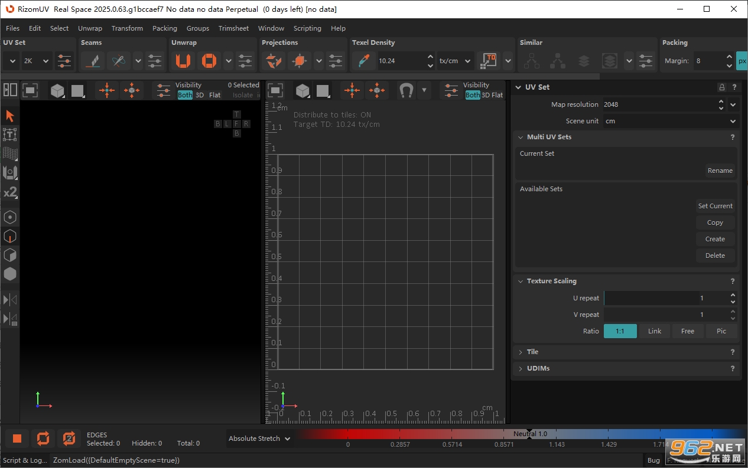Set 3D viewport visibility to Both
This screenshot has width=748, height=468.
185,95
